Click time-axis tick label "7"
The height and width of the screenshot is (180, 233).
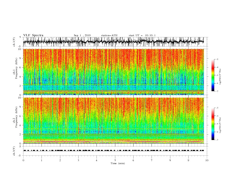(152, 160)
